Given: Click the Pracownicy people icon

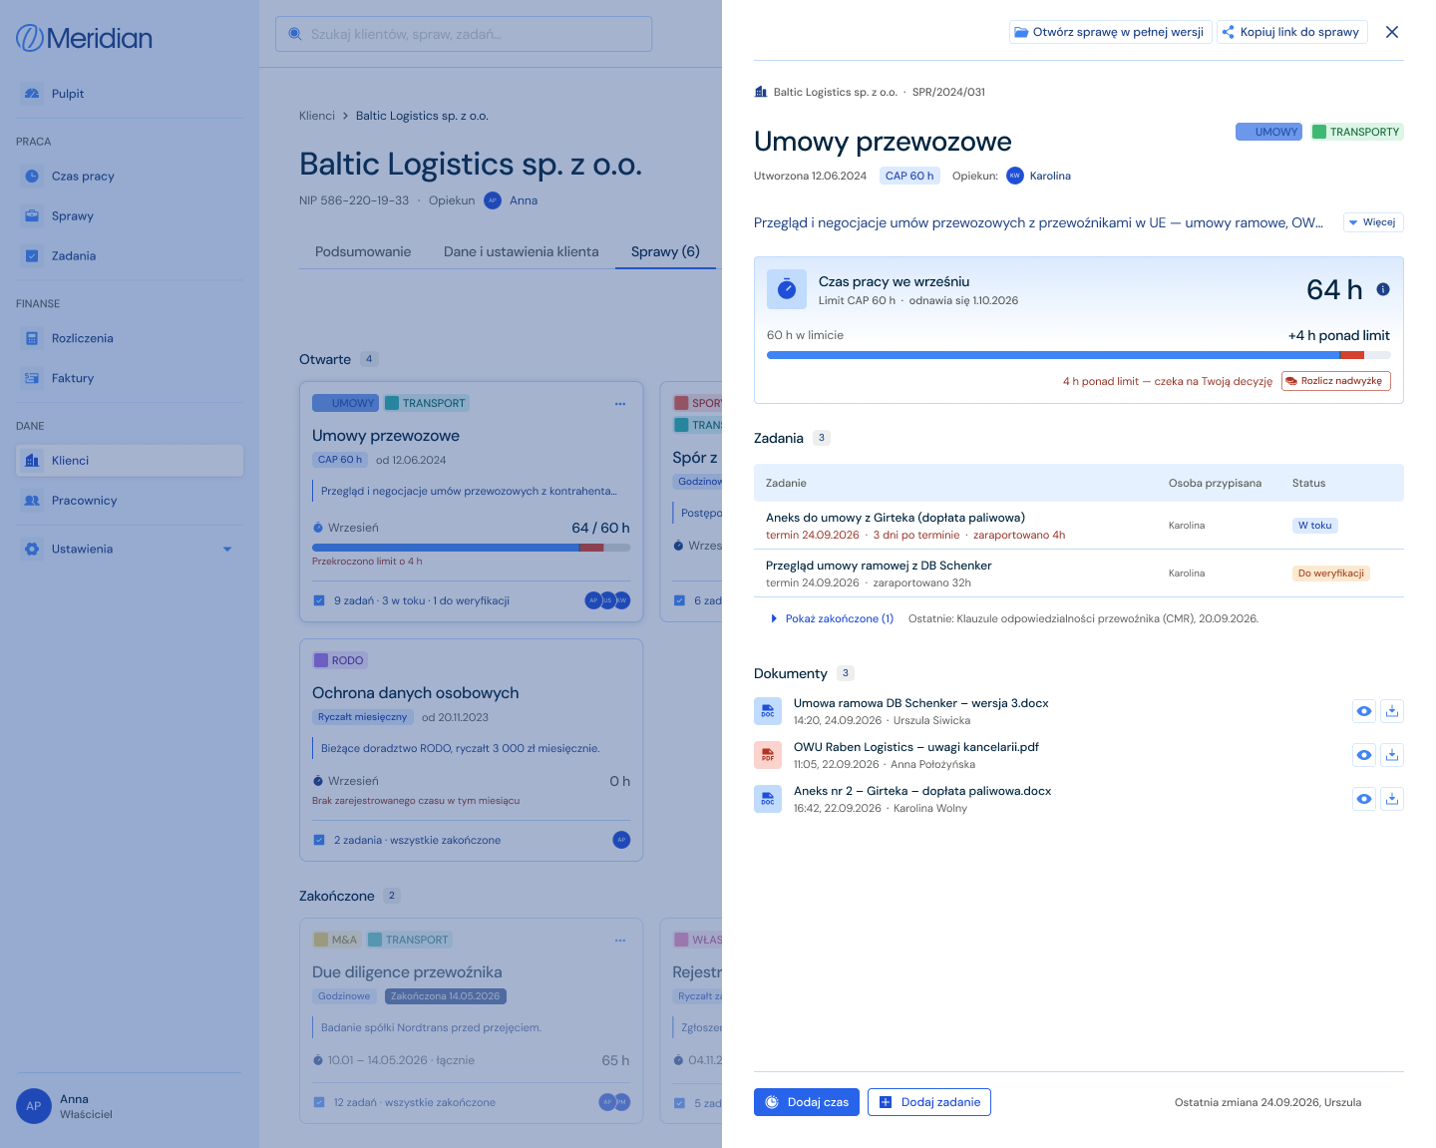Looking at the screenshot, I should click(32, 501).
